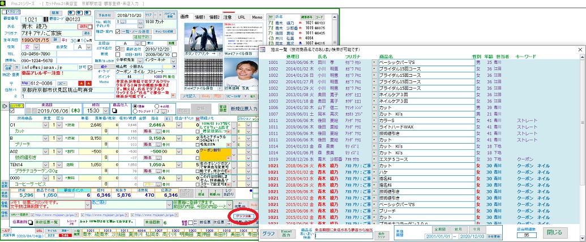Click the グラフ button in the 抽出一覧 window
The image size is (586, 242).
click(x=268, y=234)
